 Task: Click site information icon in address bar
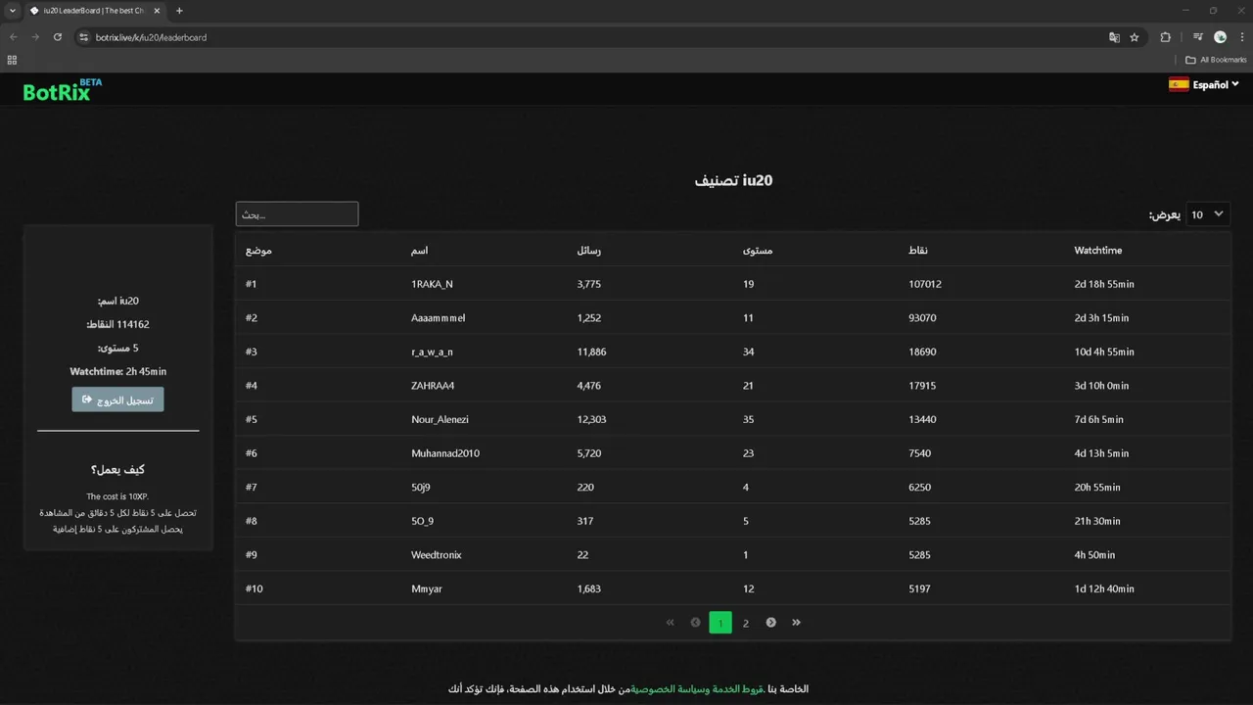84,37
